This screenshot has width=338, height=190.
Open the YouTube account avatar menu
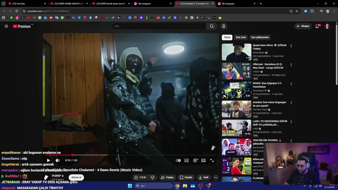[327, 26]
